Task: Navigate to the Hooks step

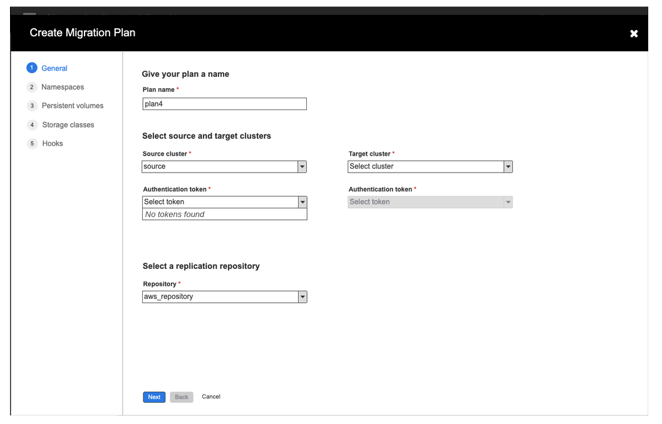Action: tap(53, 143)
